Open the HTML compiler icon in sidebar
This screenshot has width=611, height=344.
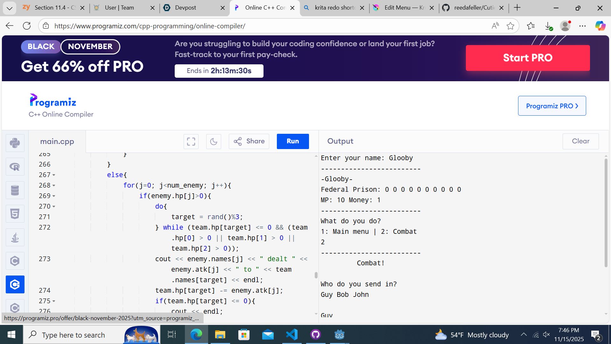(15, 214)
